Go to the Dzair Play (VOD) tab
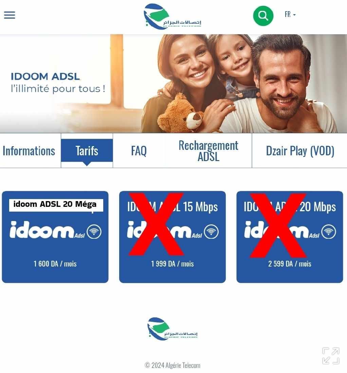 (300, 151)
